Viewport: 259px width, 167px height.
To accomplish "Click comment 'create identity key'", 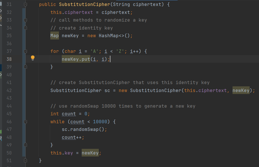I will 82,28.
